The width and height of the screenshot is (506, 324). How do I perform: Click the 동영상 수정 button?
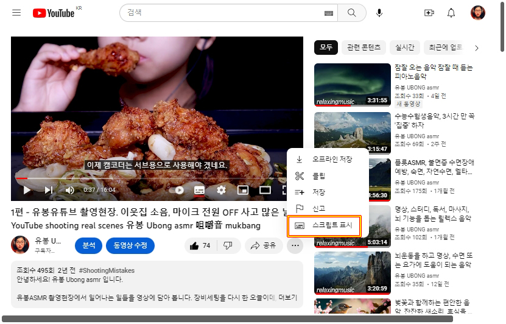click(x=130, y=246)
